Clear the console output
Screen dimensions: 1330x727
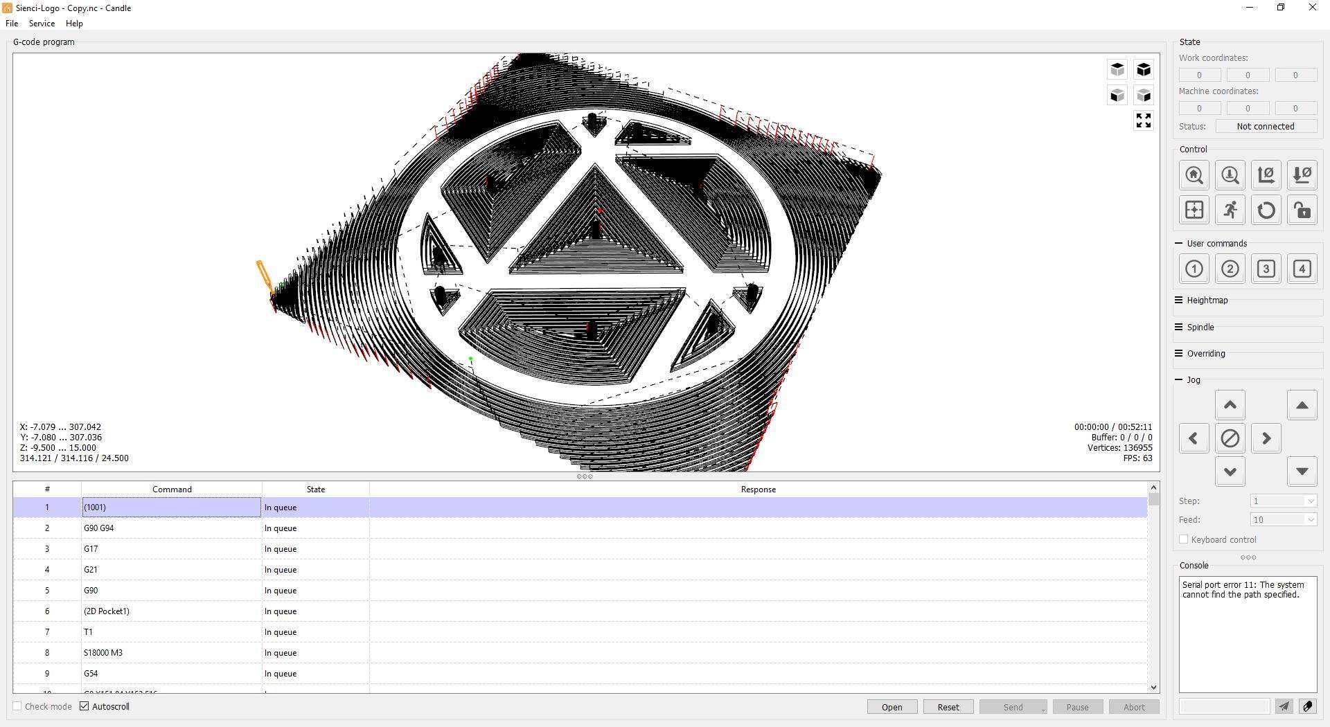[1307, 706]
